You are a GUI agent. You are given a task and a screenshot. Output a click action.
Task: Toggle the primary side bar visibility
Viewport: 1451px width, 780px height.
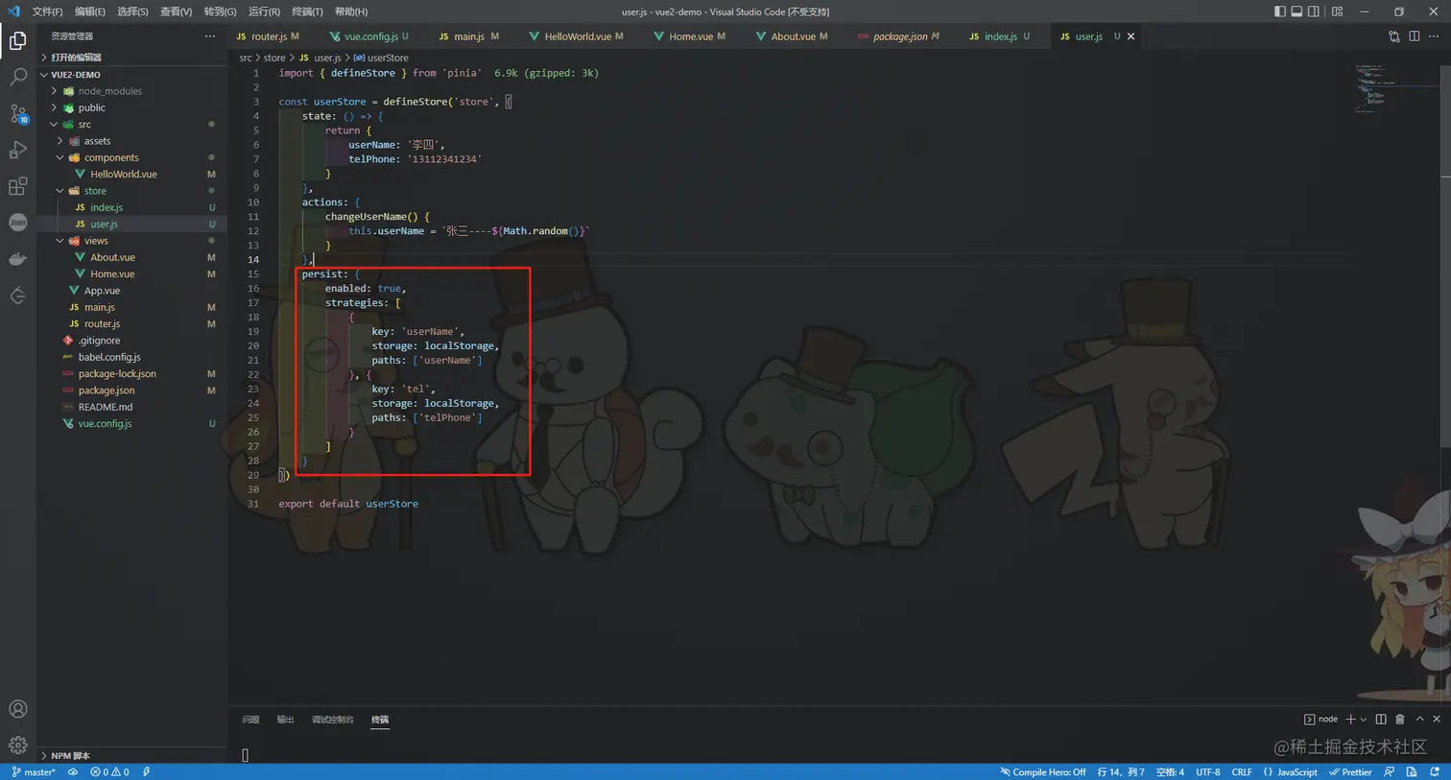coord(1279,12)
